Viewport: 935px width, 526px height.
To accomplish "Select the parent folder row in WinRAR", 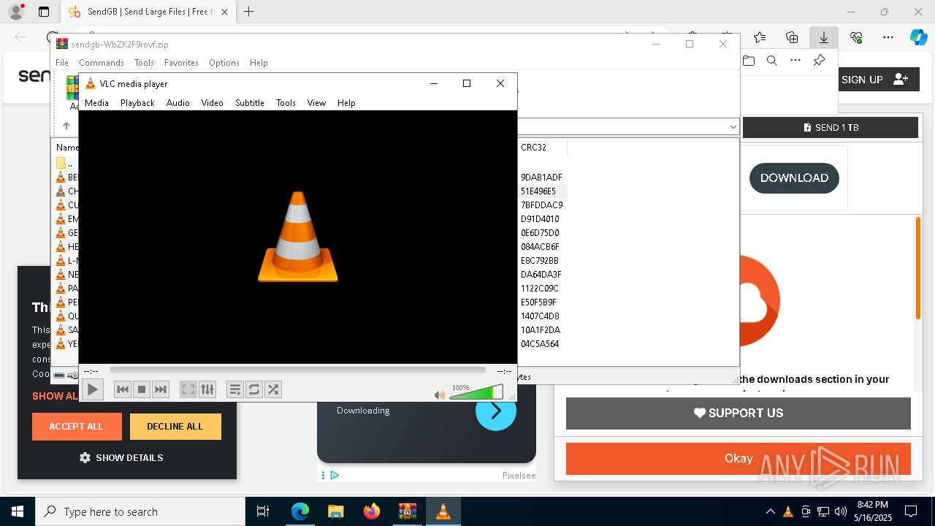I will point(66,163).
